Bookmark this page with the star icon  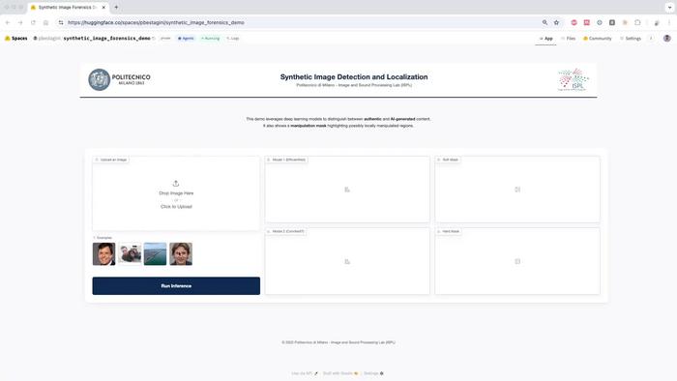(556, 22)
